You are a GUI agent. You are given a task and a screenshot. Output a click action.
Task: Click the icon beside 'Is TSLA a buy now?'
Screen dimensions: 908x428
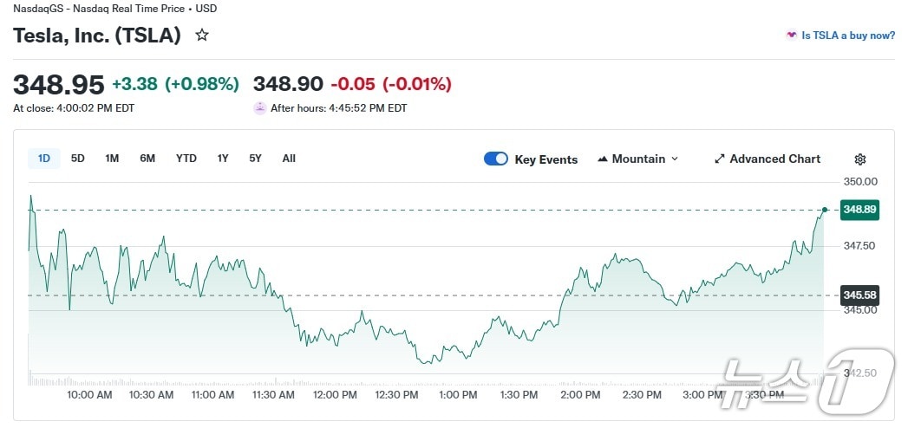click(x=791, y=36)
